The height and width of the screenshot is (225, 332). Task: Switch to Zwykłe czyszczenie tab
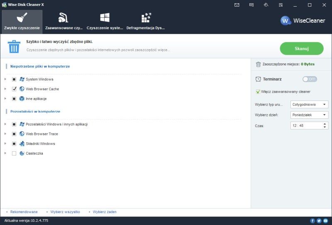tap(22, 22)
